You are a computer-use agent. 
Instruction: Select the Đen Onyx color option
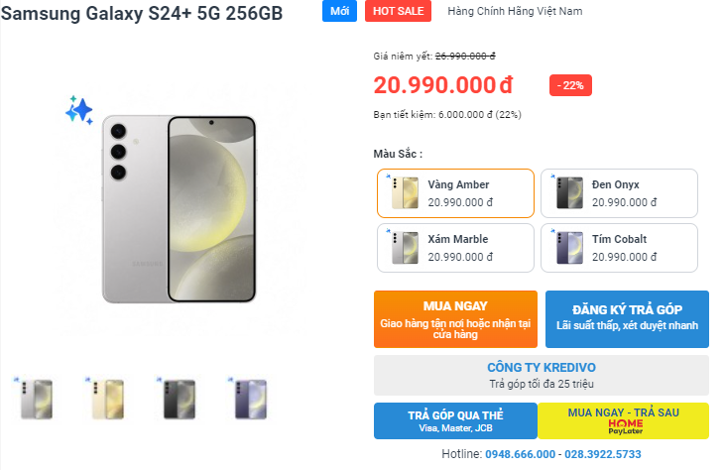click(620, 193)
